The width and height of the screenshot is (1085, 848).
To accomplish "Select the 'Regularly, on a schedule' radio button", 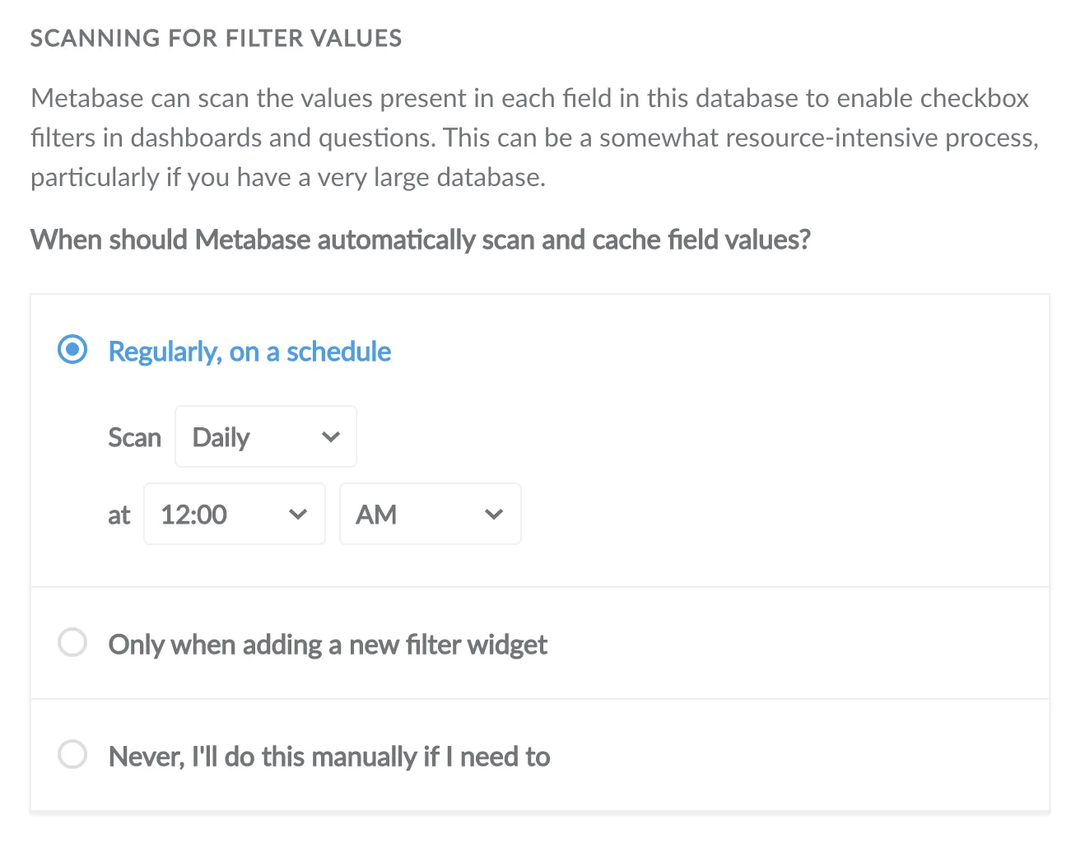I will [72, 350].
